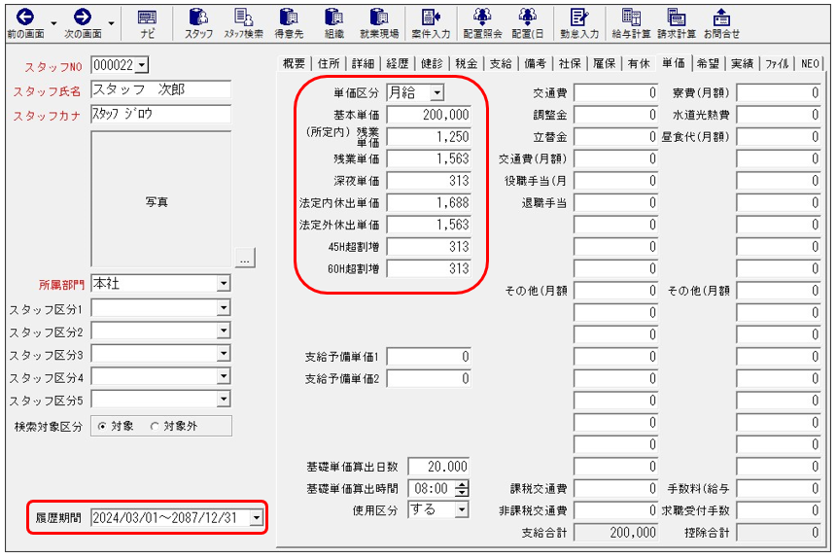The height and width of the screenshot is (559, 837).
Task: Click the 基本単価 field
Action: pyautogui.click(x=429, y=115)
